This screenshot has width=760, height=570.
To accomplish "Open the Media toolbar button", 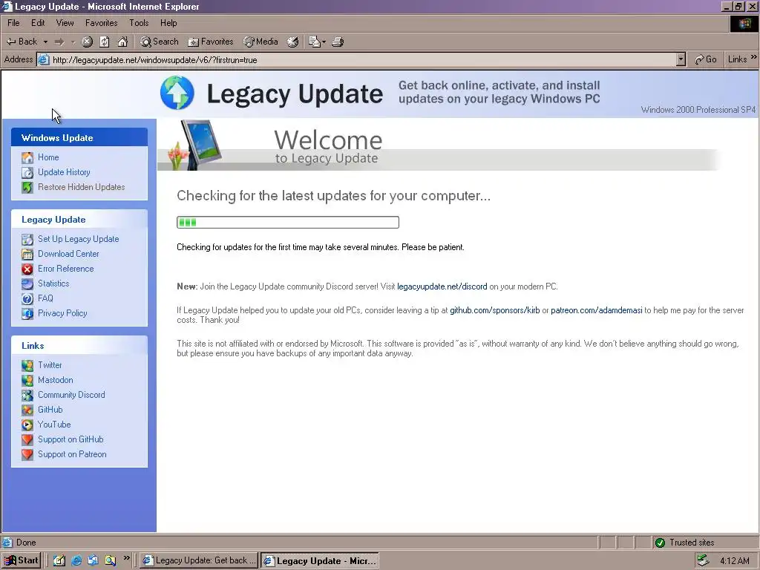I will pyautogui.click(x=261, y=42).
